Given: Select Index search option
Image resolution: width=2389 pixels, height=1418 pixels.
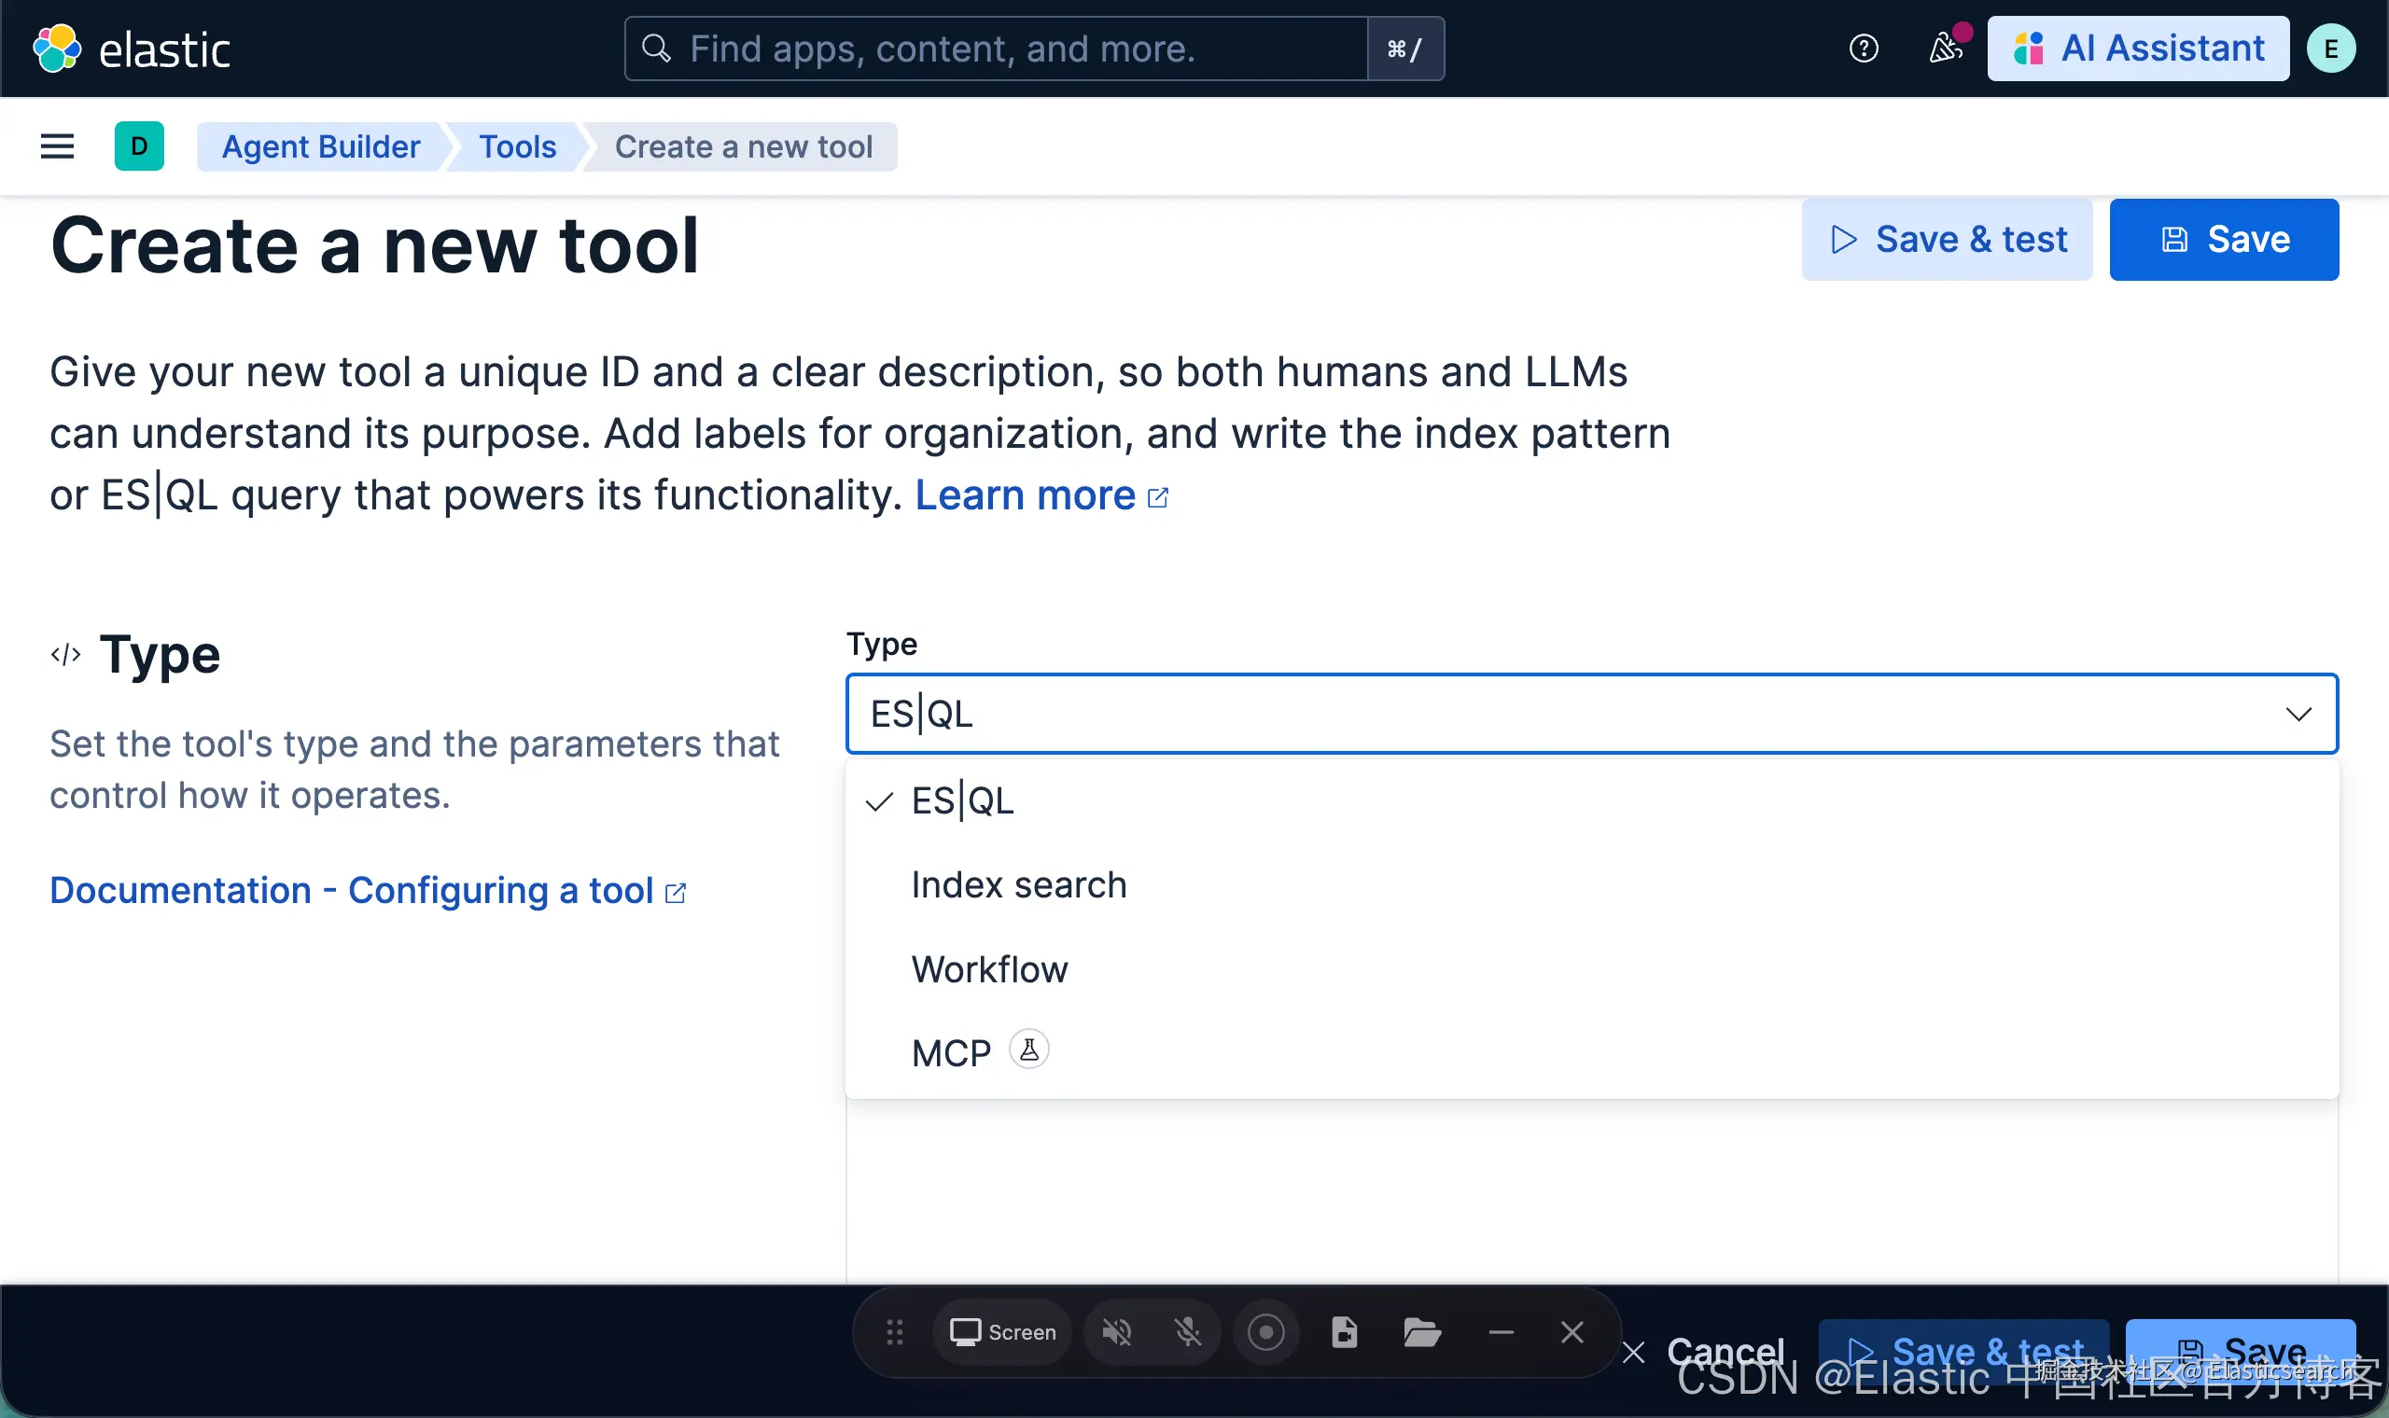Looking at the screenshot, I should tap(1019, 884).
